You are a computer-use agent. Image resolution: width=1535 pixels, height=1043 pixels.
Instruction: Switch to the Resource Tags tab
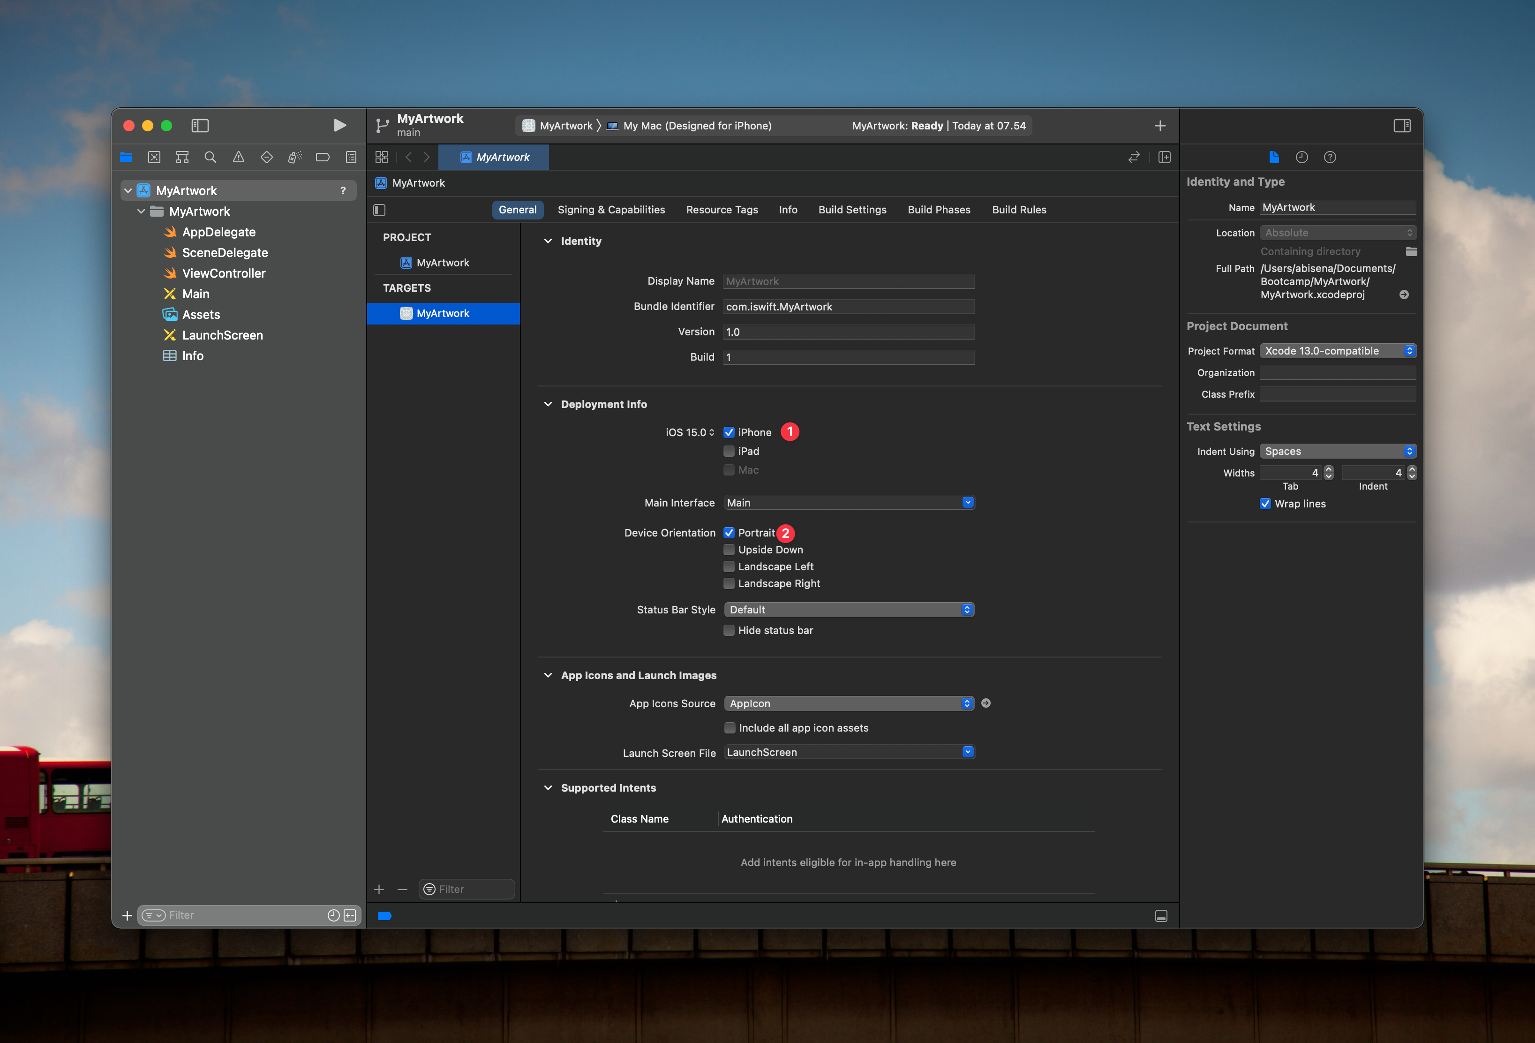[722, 210]
